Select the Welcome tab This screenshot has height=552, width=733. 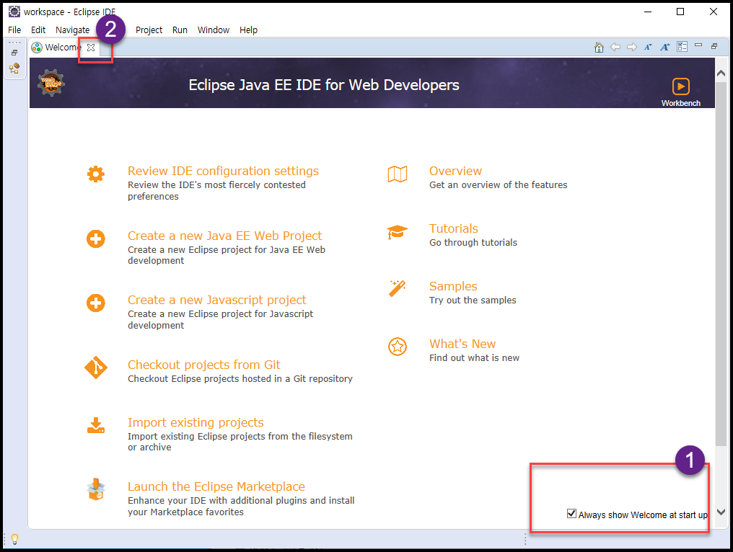pos(63,47)
